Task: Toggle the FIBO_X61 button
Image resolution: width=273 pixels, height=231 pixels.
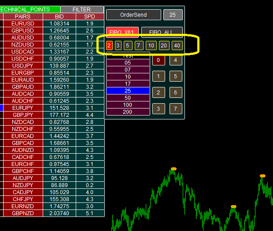Action: (122, 32)
